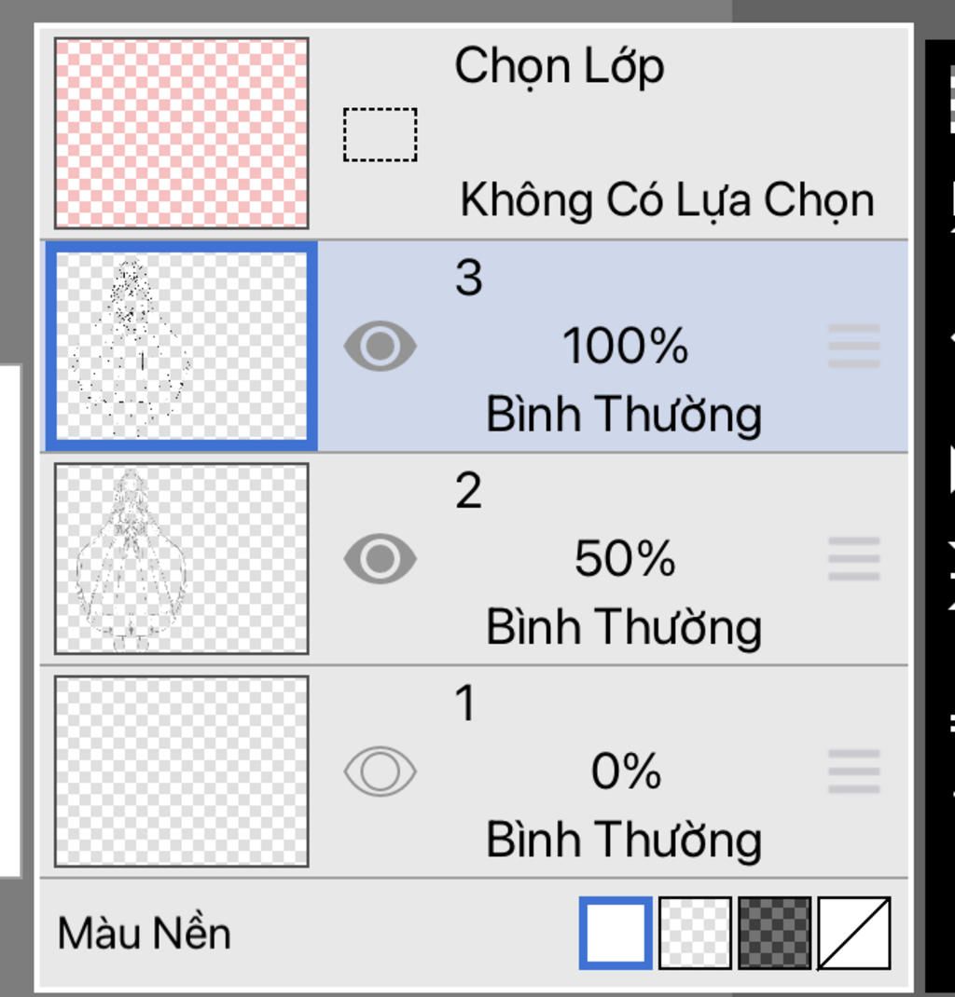The height and width of the screenshot is (997, 955).
Task: Select empty layer 1 thumbnail
Action: coord(182,772)
